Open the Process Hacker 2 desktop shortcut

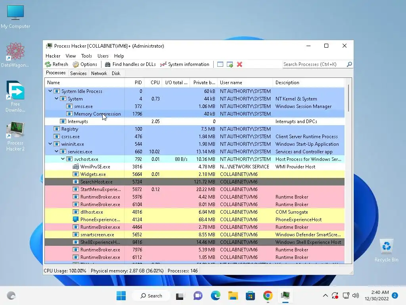coord(15,137)
